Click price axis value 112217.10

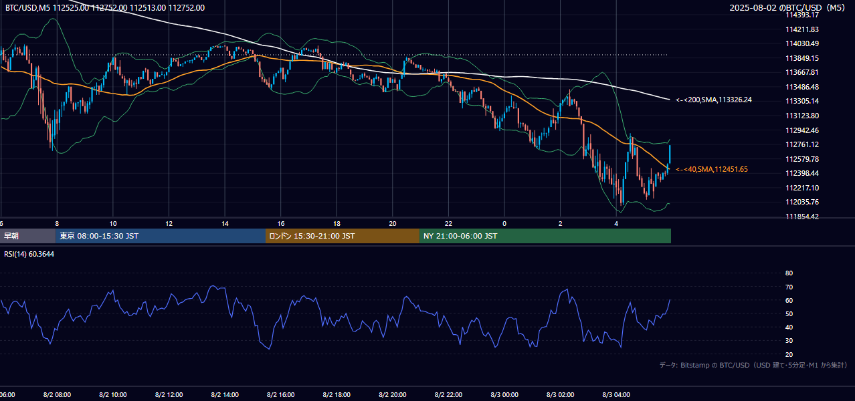[x=801, y=188]
